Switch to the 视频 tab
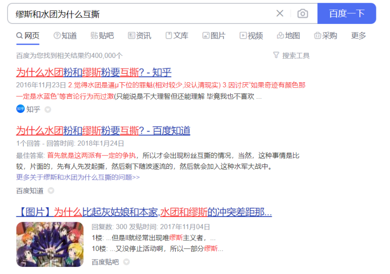This screenshot has height=274, width=390. tap(251, 36)
